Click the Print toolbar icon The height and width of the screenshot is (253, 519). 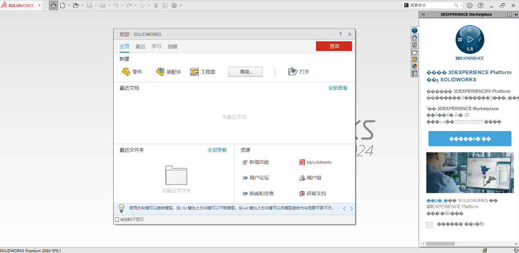(x=103, y=5)
